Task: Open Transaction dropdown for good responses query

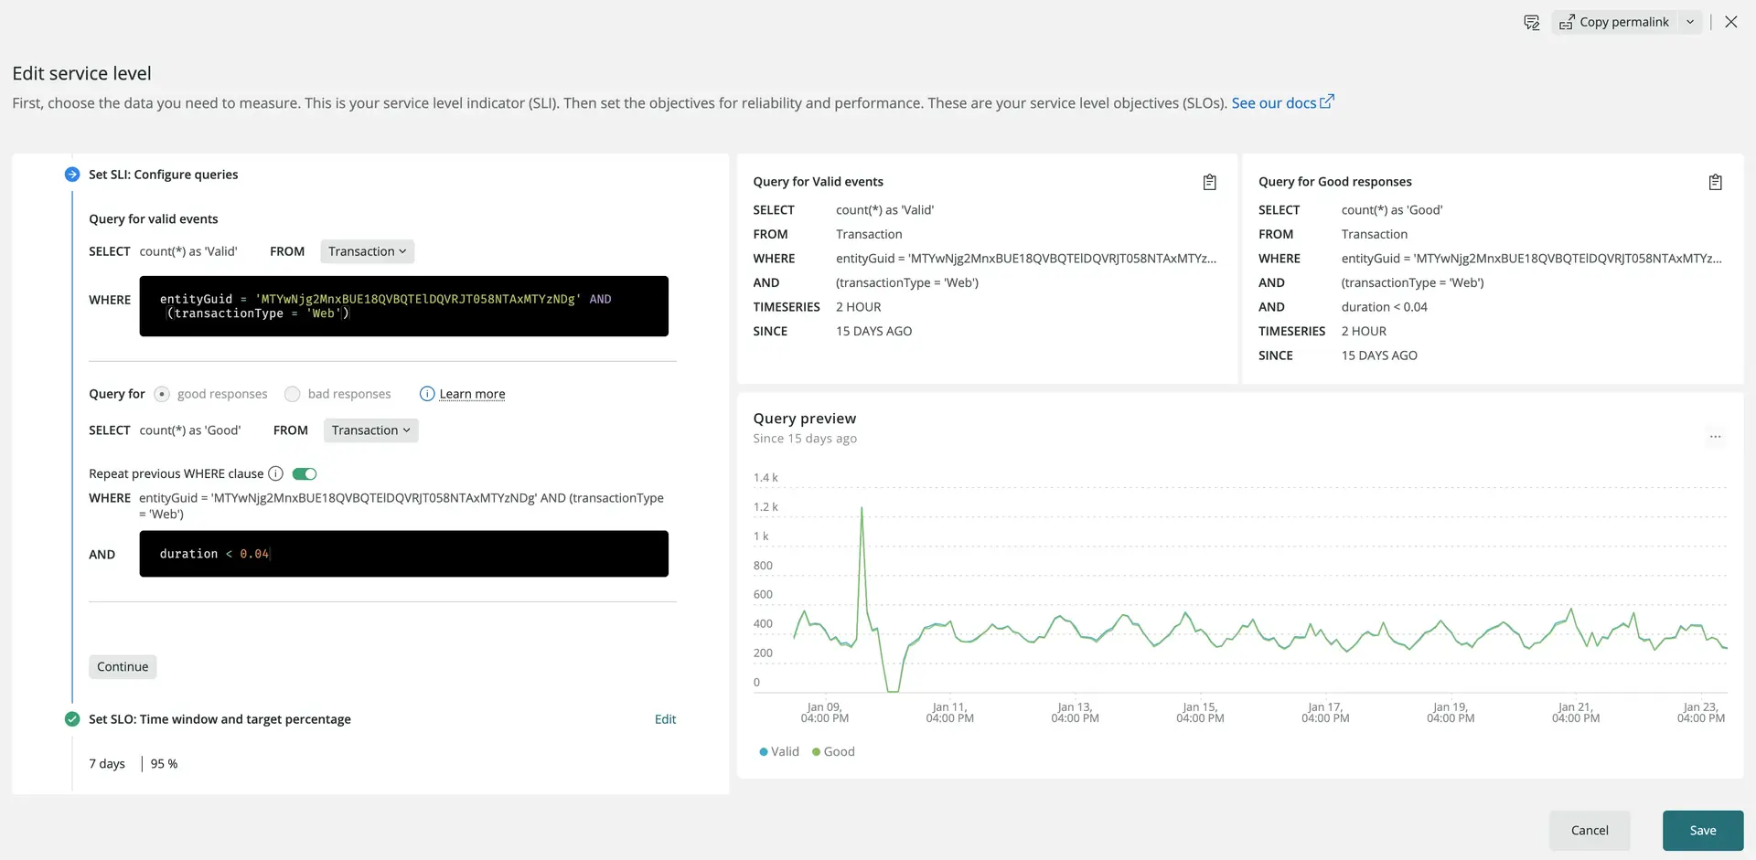Action: pos(370,430)
